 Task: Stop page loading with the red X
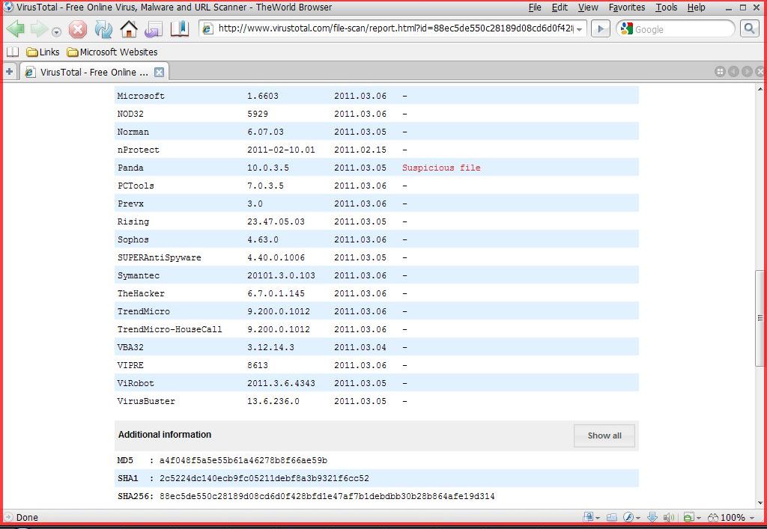[x=77, y=29]
